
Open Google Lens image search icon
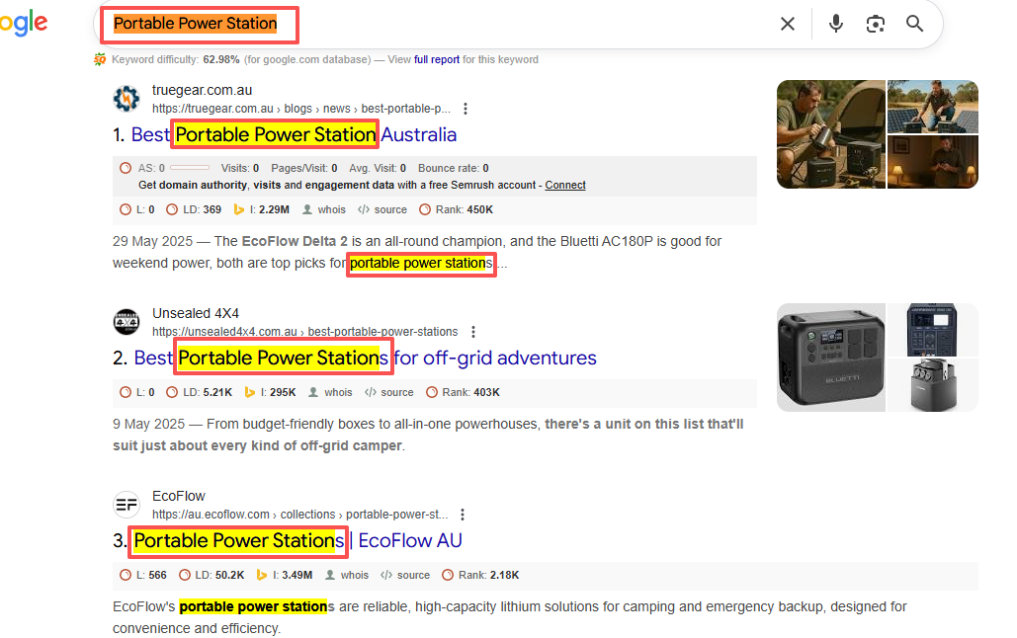875,24
